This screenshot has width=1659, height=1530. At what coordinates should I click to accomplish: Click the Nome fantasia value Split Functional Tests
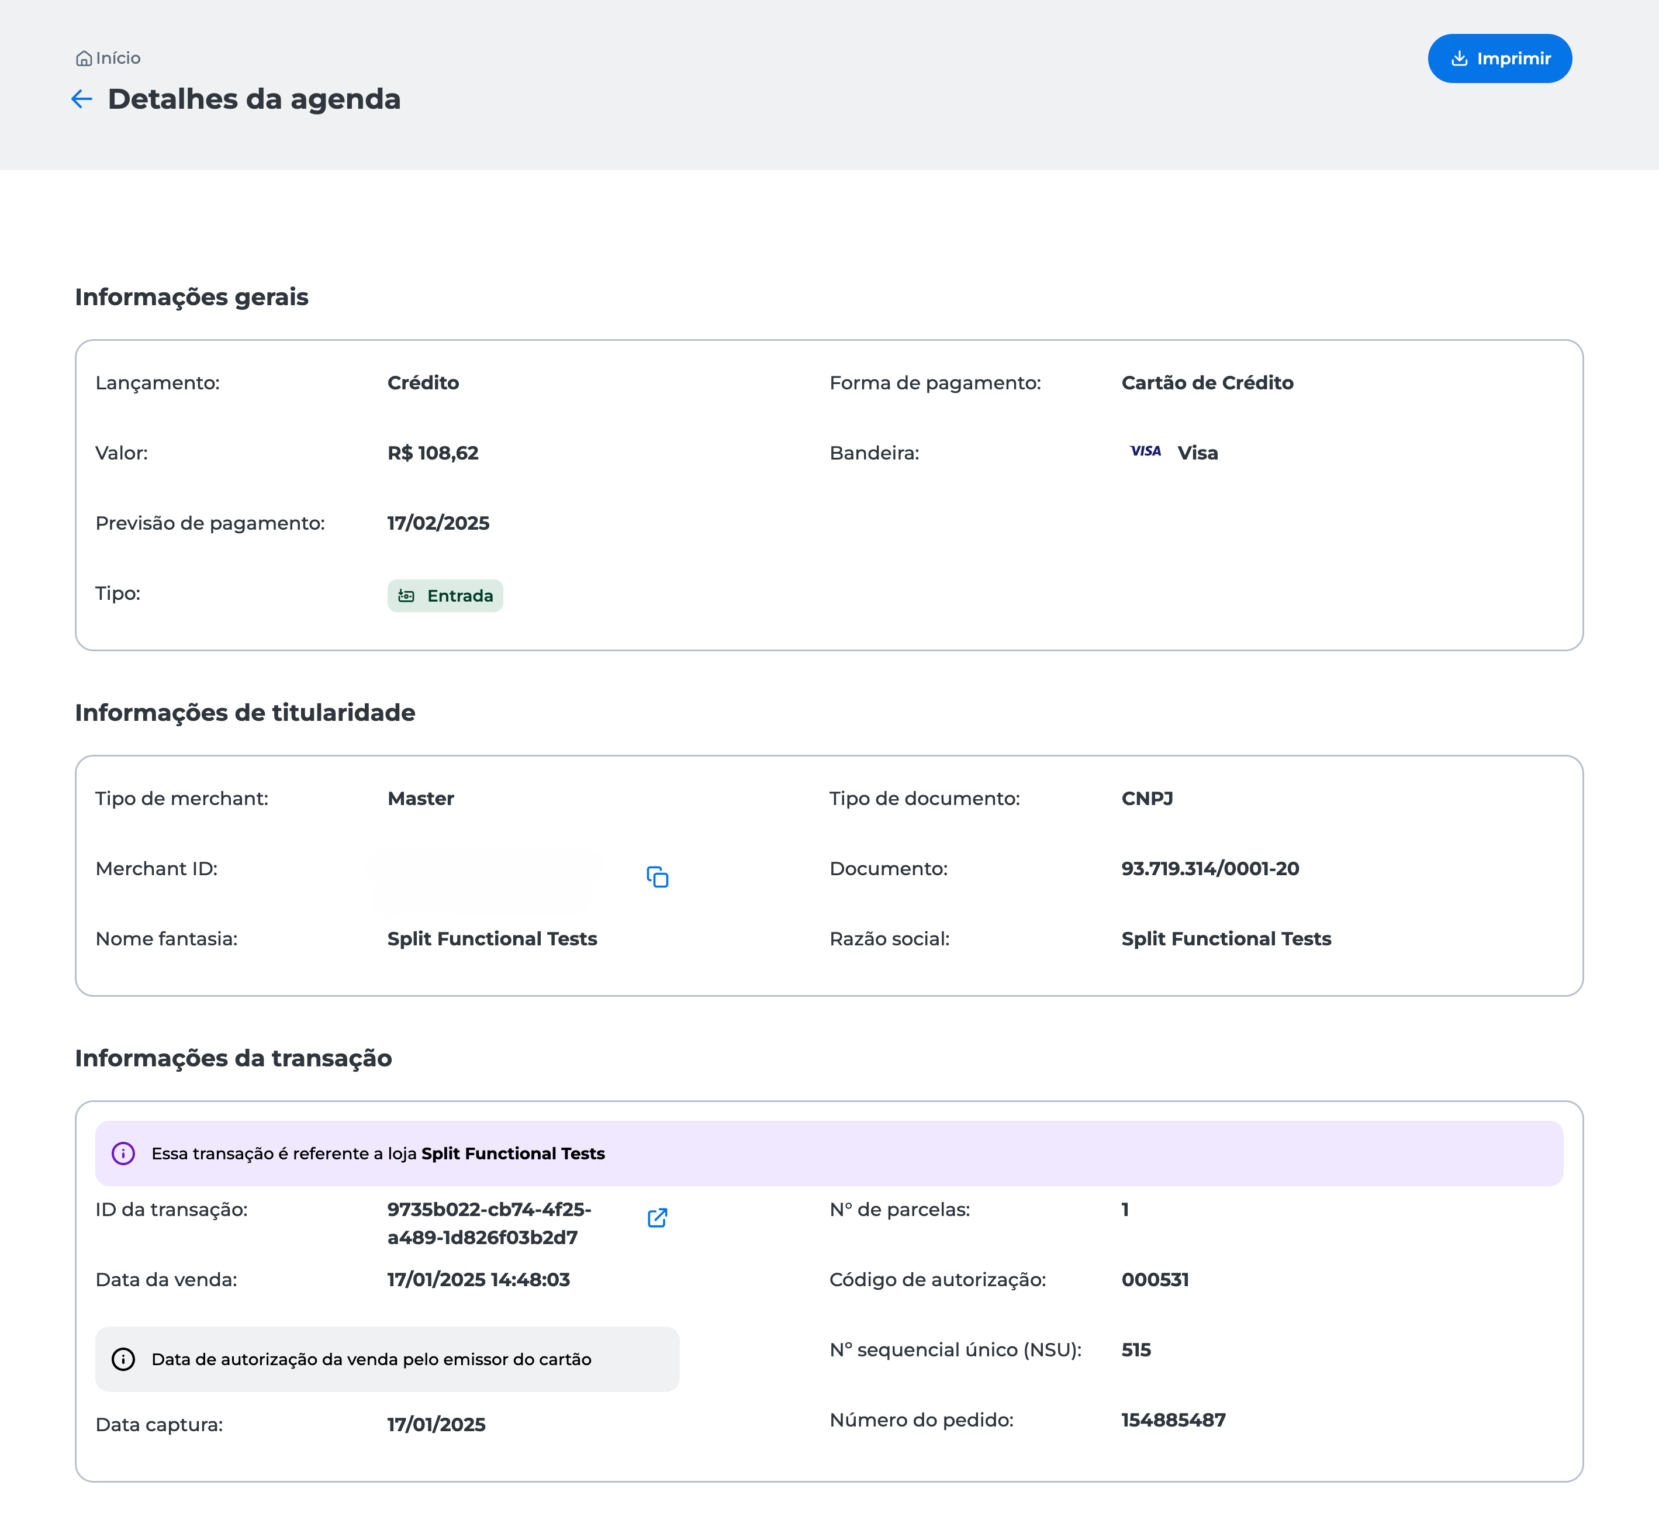click(x=493, y=939)
